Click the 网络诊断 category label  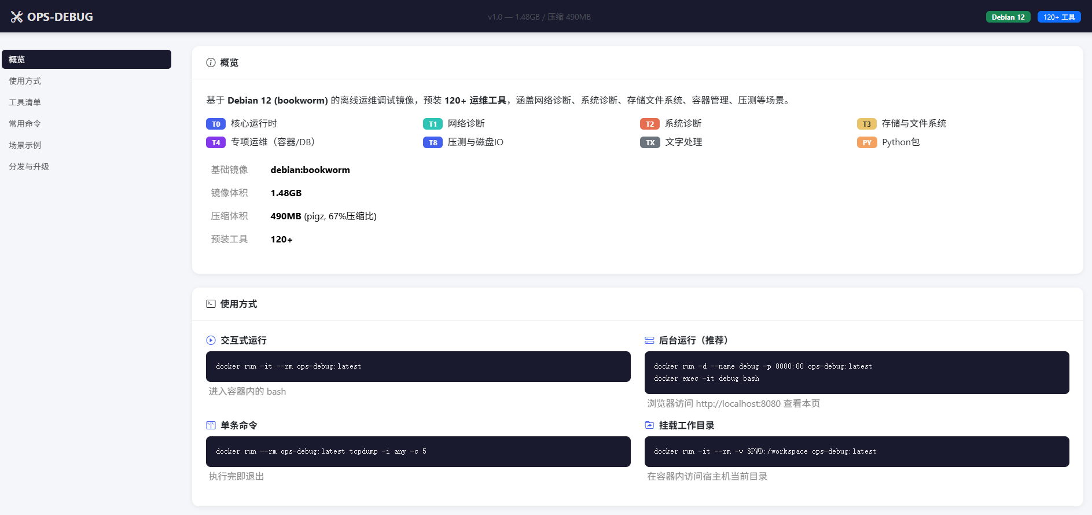pos(466,123)
